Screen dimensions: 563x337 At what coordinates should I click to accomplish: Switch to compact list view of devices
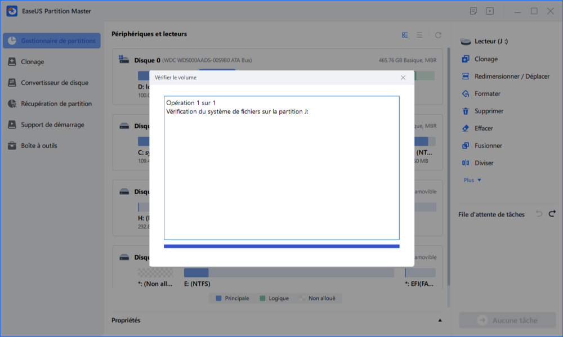pyautogui.click(x=420, y=34)
